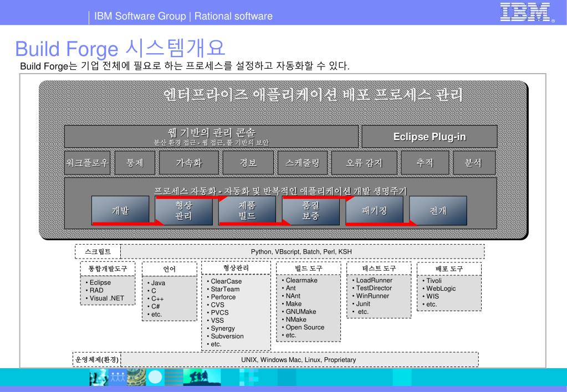Click the 'StarTeam' list entry
This screenshot has height=392, width=567.
point(225,289)
